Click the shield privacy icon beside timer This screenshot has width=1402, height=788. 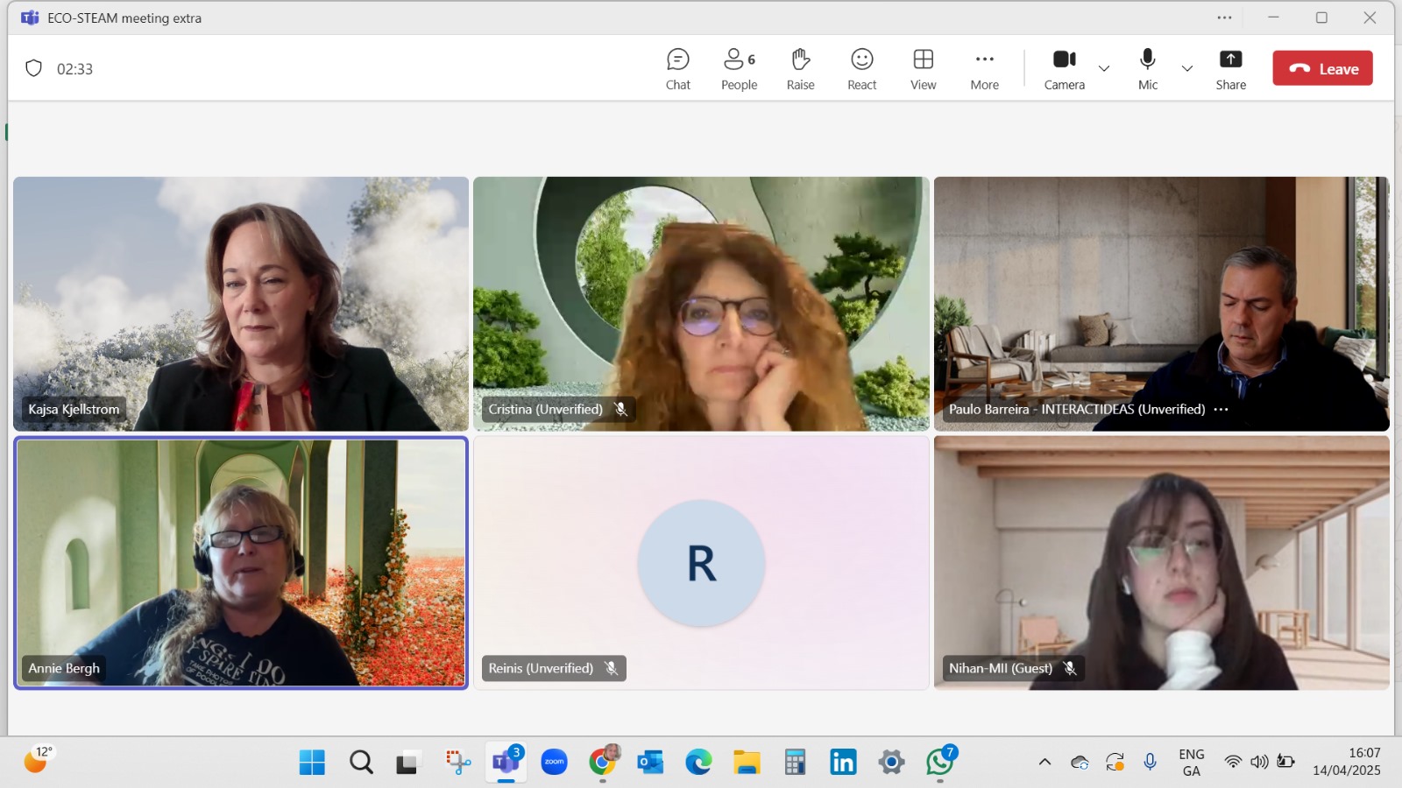34,68
